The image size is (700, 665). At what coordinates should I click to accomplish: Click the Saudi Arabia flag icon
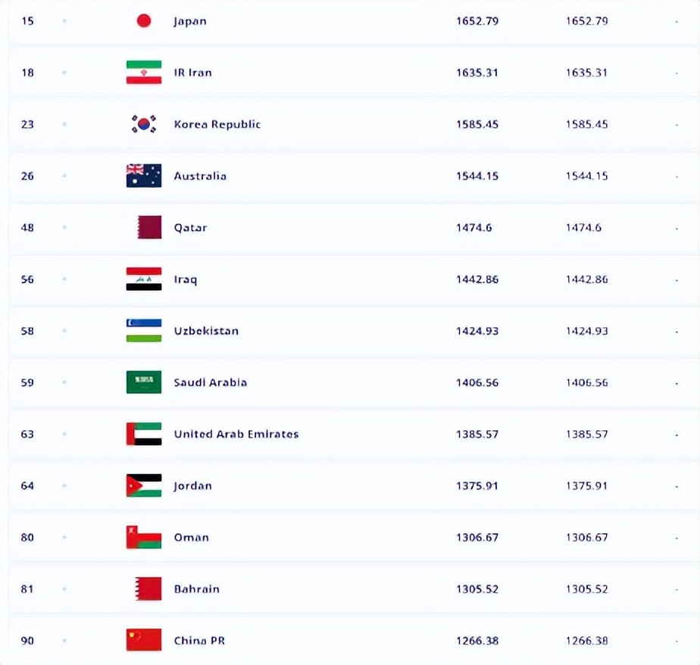144,382
